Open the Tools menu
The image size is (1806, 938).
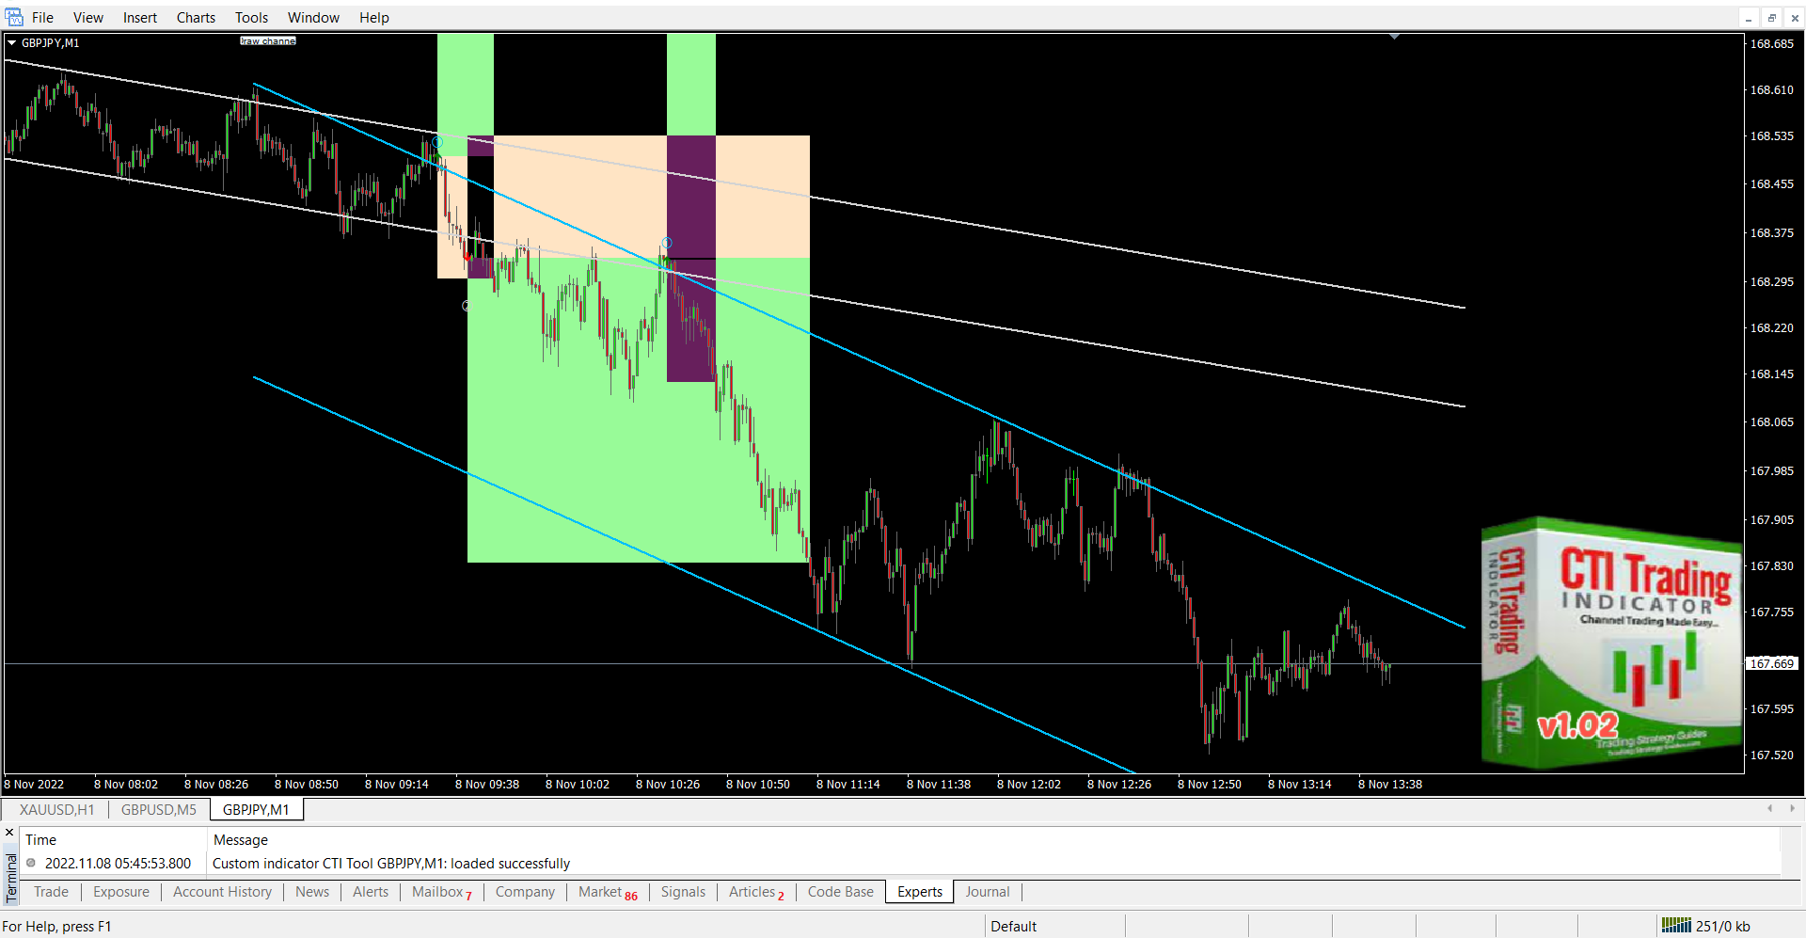tap(251, 18)
